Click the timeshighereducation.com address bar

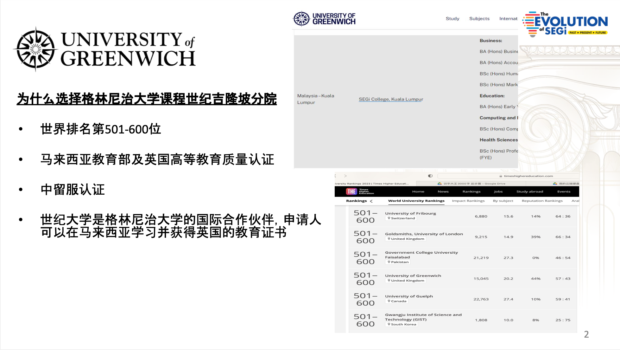click(x=508, y=176)
